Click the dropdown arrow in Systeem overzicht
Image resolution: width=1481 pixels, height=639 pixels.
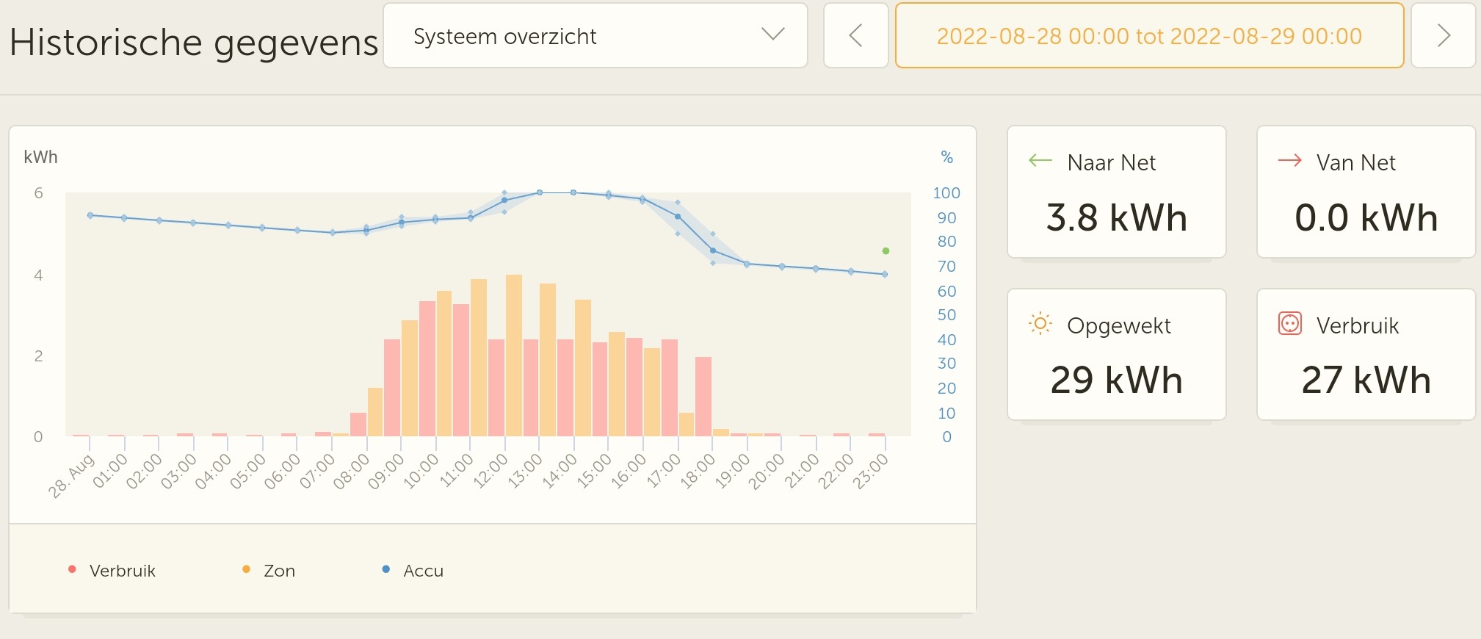coord(772,35)
